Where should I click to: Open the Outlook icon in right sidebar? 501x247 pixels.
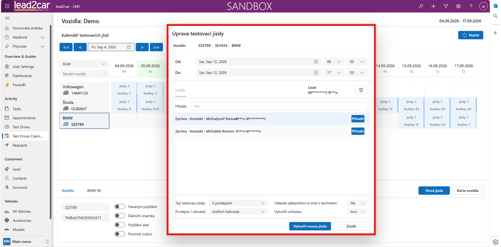495,6
